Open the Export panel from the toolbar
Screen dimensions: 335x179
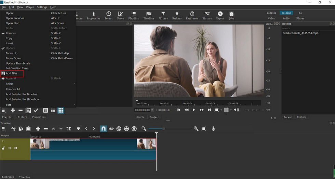[220, 16]
